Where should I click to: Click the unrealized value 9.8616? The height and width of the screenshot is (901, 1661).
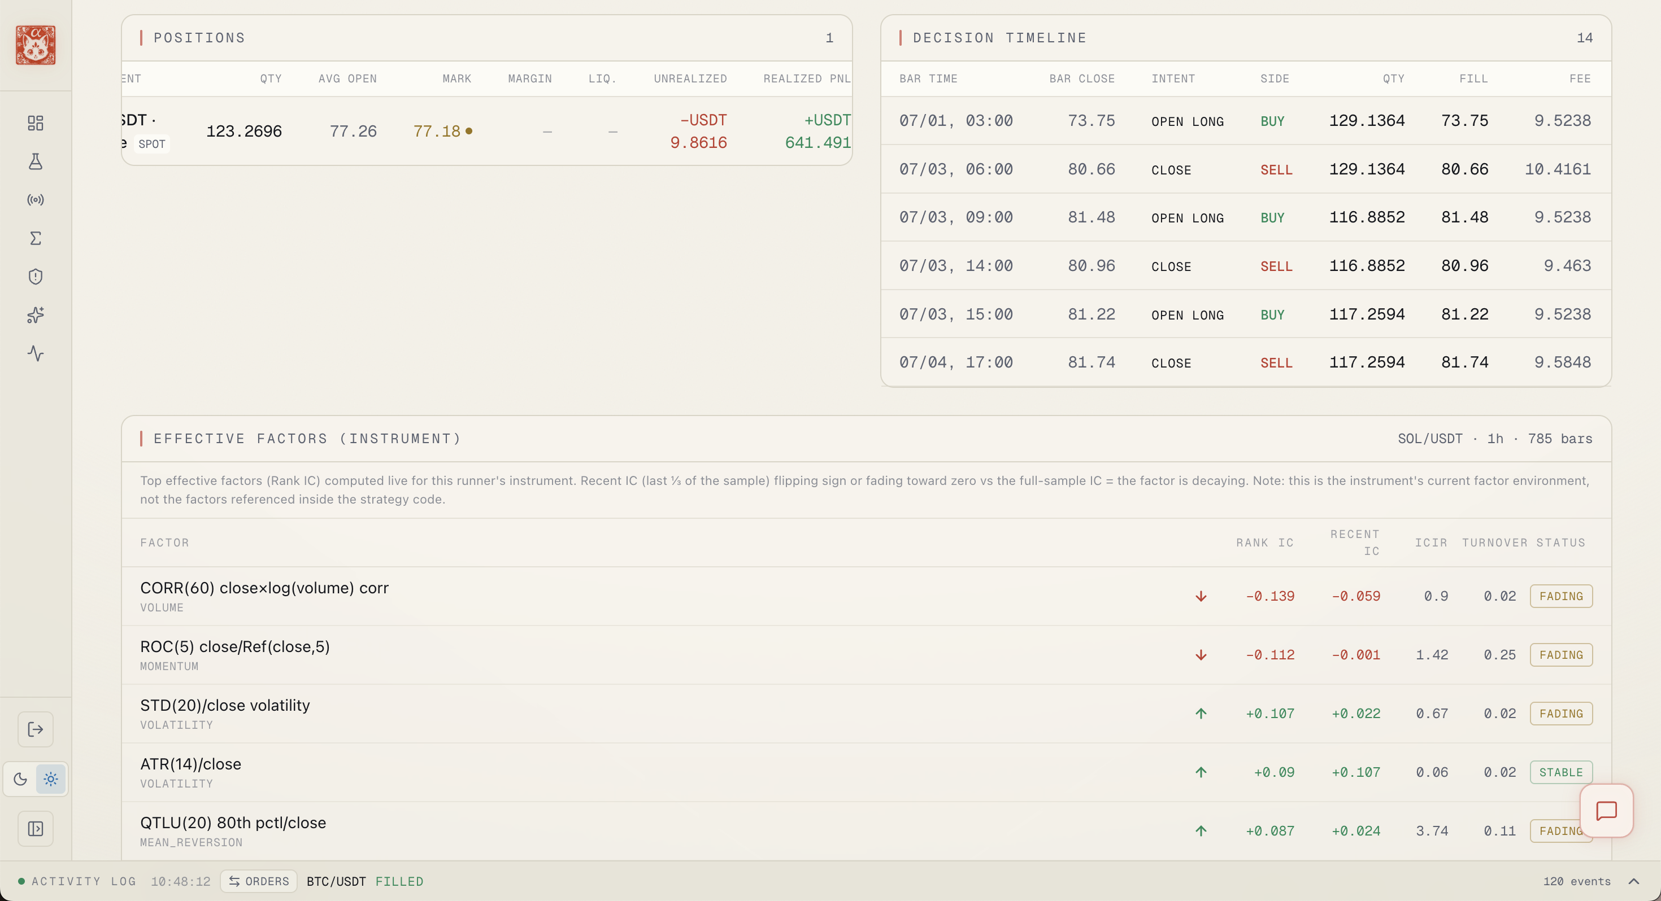click(698, 142)
